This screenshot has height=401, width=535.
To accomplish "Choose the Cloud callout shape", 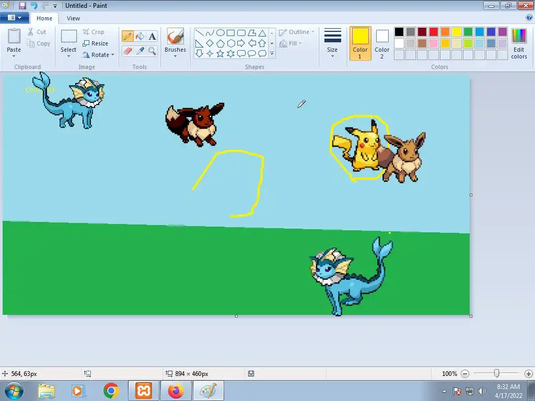I will [x=262, y=54].
